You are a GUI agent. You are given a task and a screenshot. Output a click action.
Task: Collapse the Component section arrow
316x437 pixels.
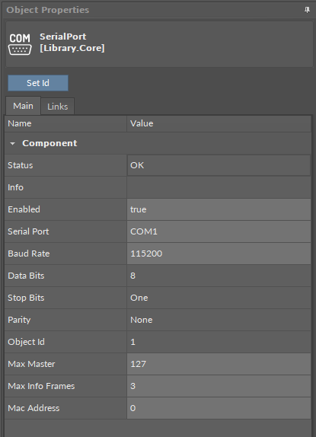pos(12,144)
